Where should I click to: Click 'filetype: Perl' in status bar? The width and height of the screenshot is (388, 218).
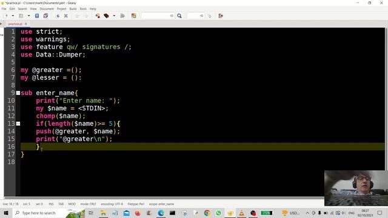point(136,204)
